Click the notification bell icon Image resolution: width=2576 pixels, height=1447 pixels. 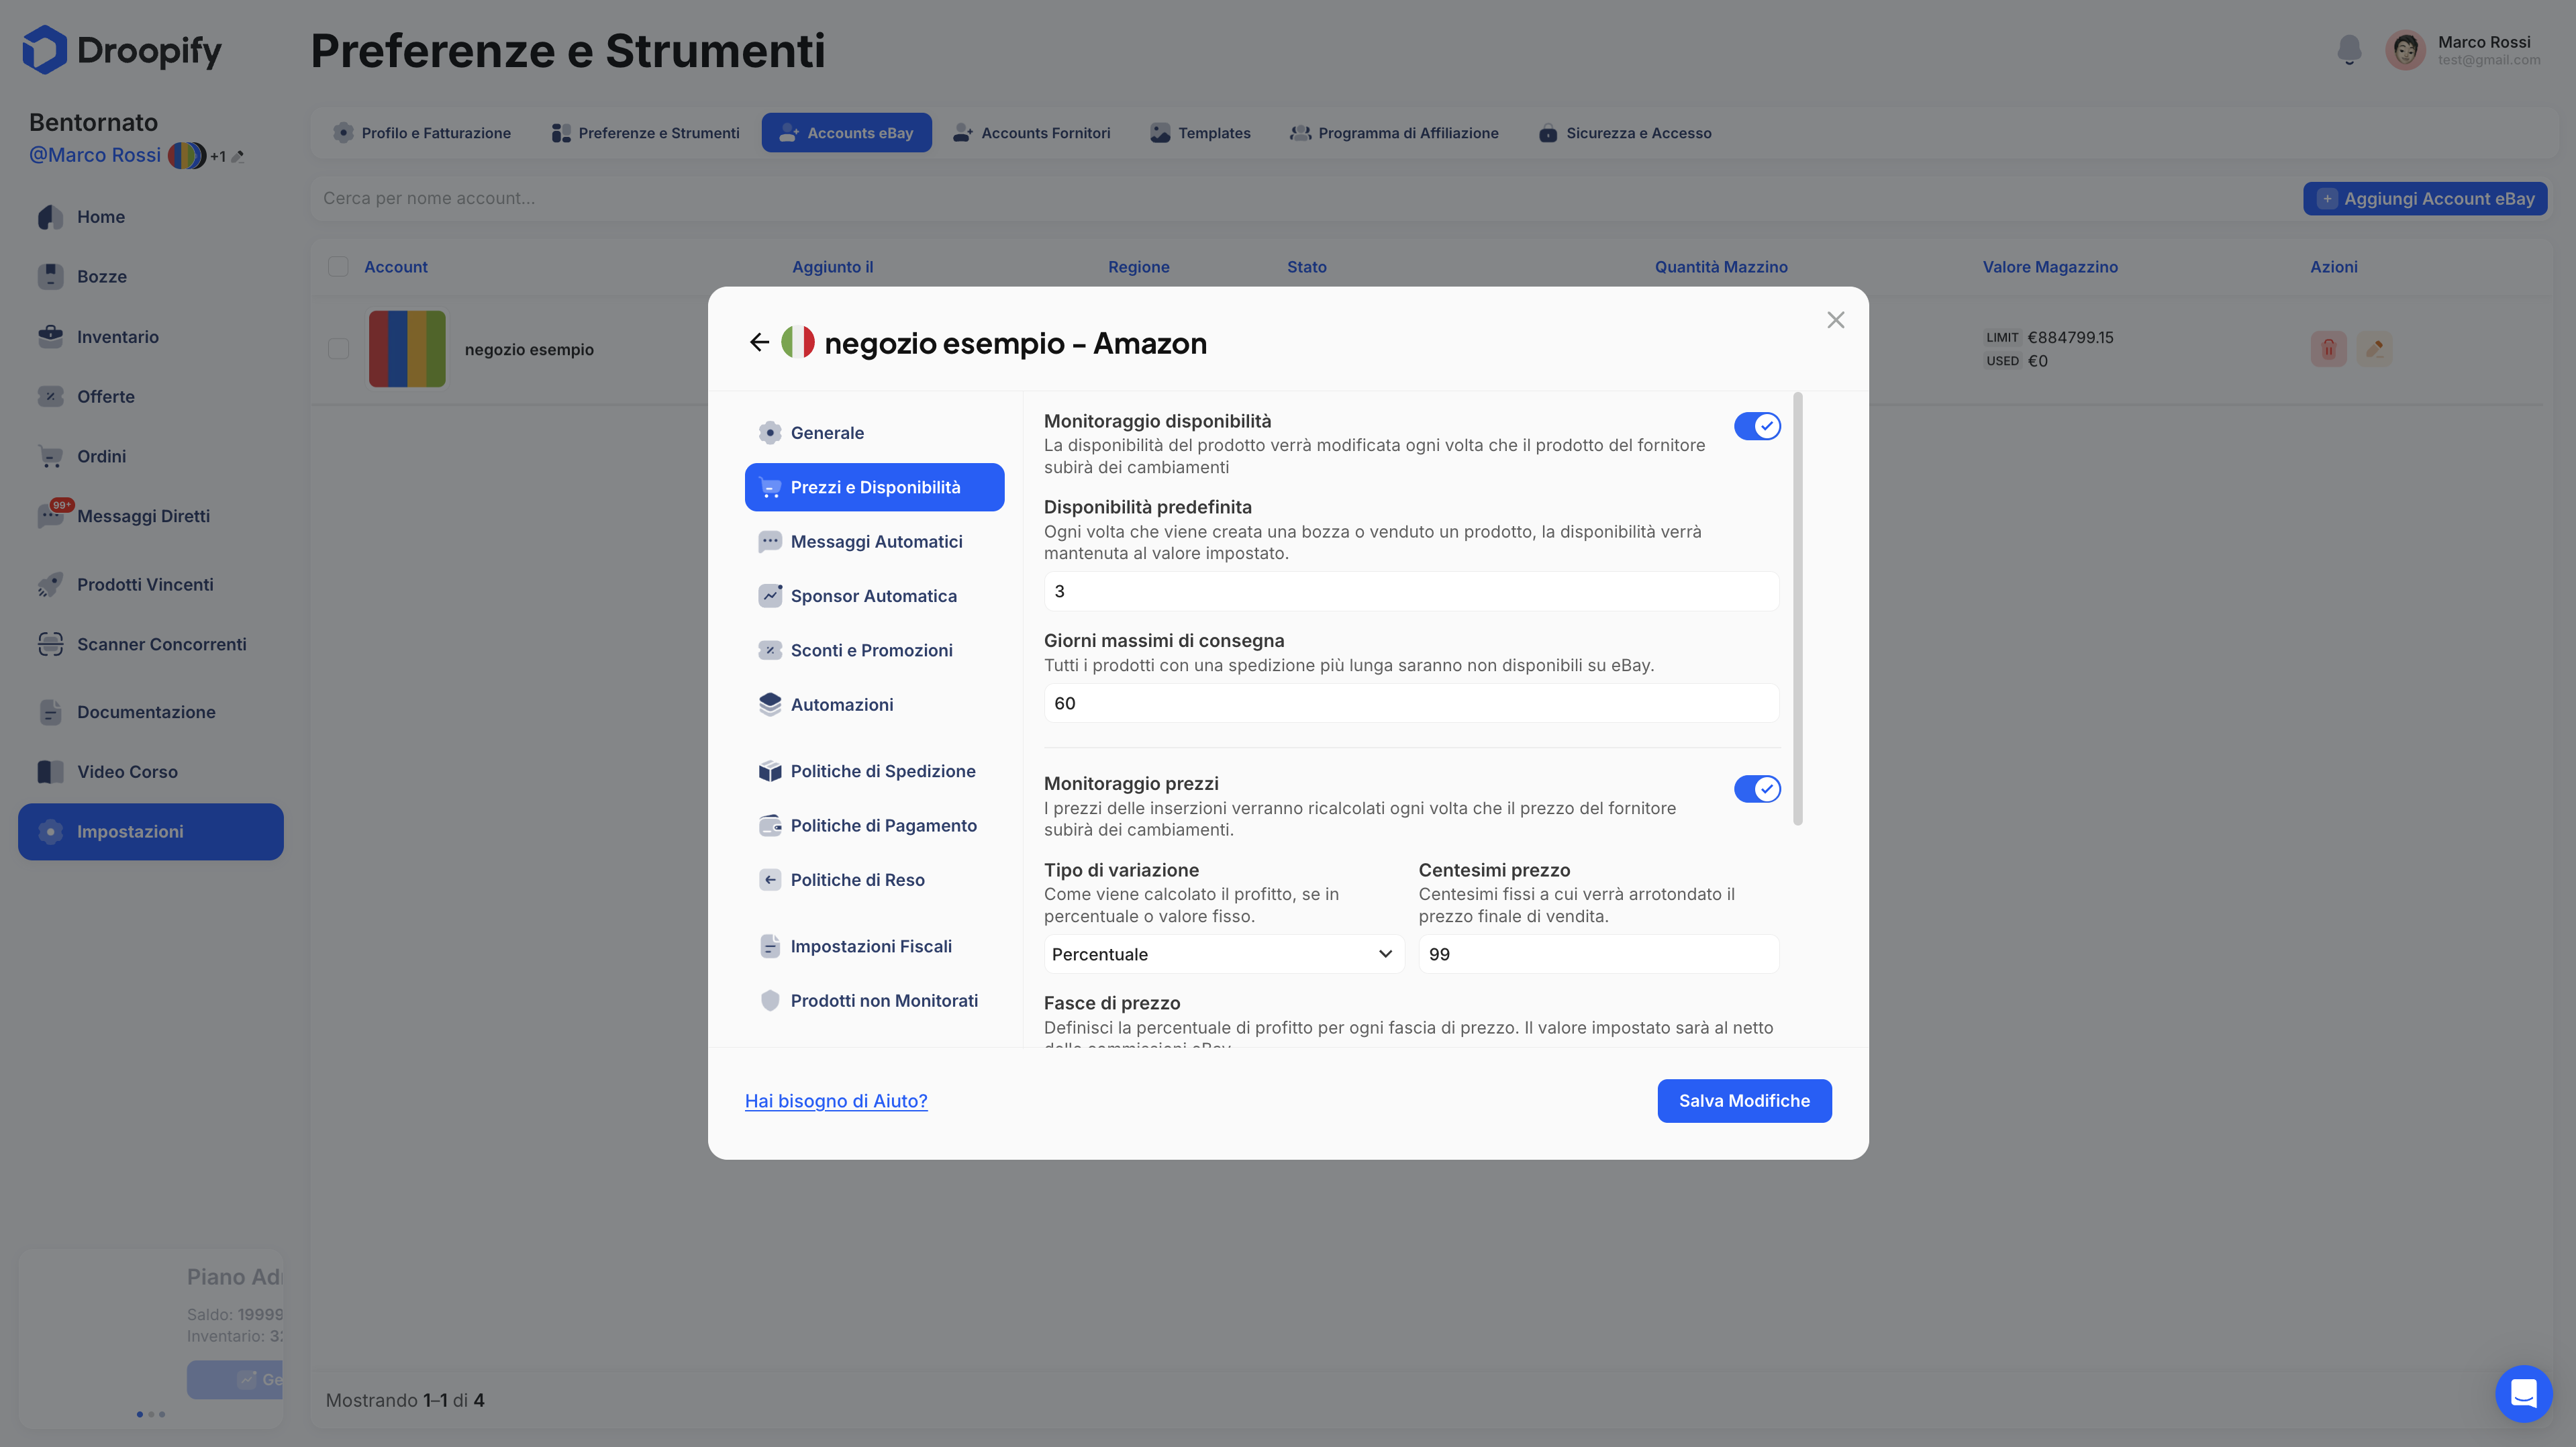pyautogui.click(x=2349, y=50)
